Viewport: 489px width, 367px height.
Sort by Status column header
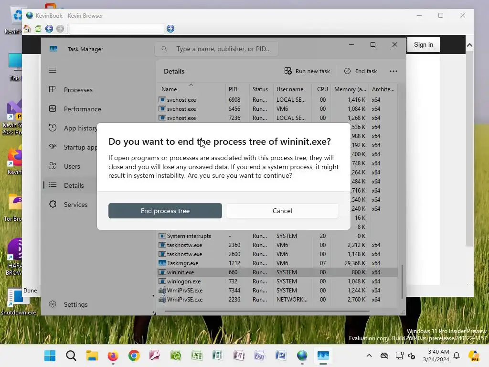(x=260, y=89)
